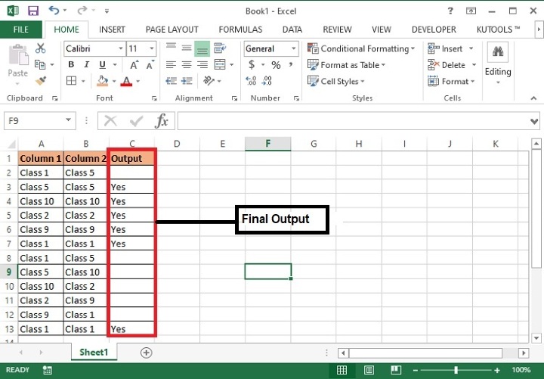Toggle Underline formatting
544x379 pixels.
102,64
